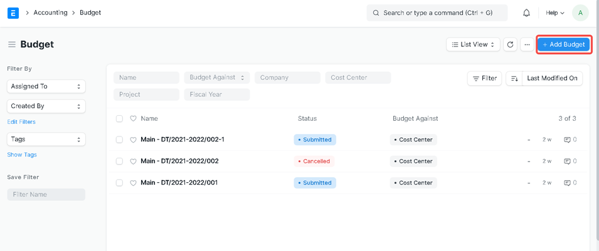Click the ERPNext home logo icon
Screen dimensions: 599x251
coord(13,13)
